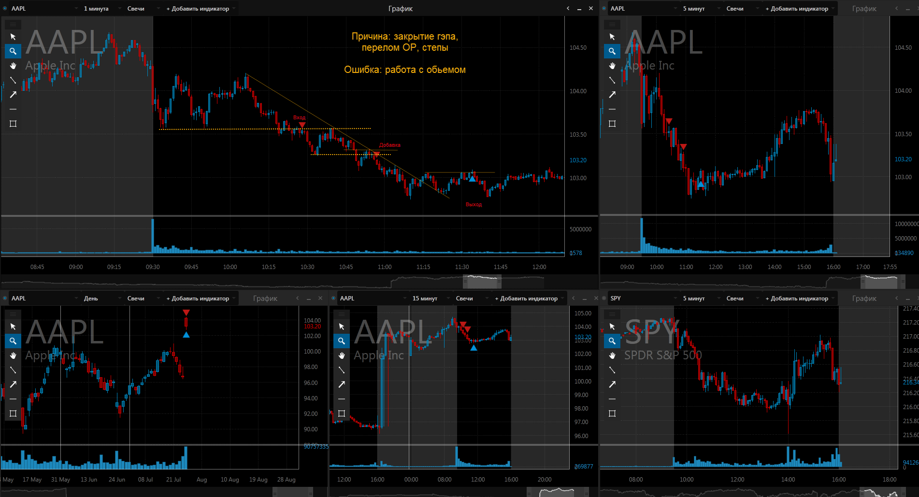Select the cursor tool in top-right AAPL 5-minute chart
The image size is (919, 497).
612,37
